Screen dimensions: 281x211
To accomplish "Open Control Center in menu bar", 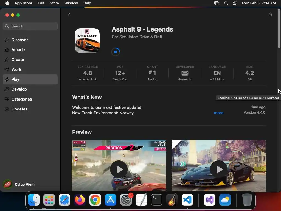I will point(235,3).
